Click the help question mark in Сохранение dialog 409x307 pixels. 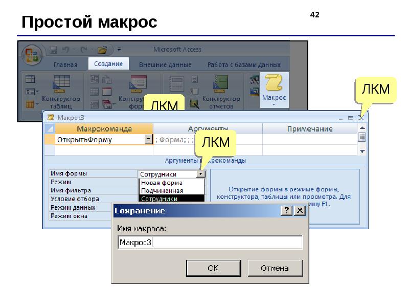(286, 210)
